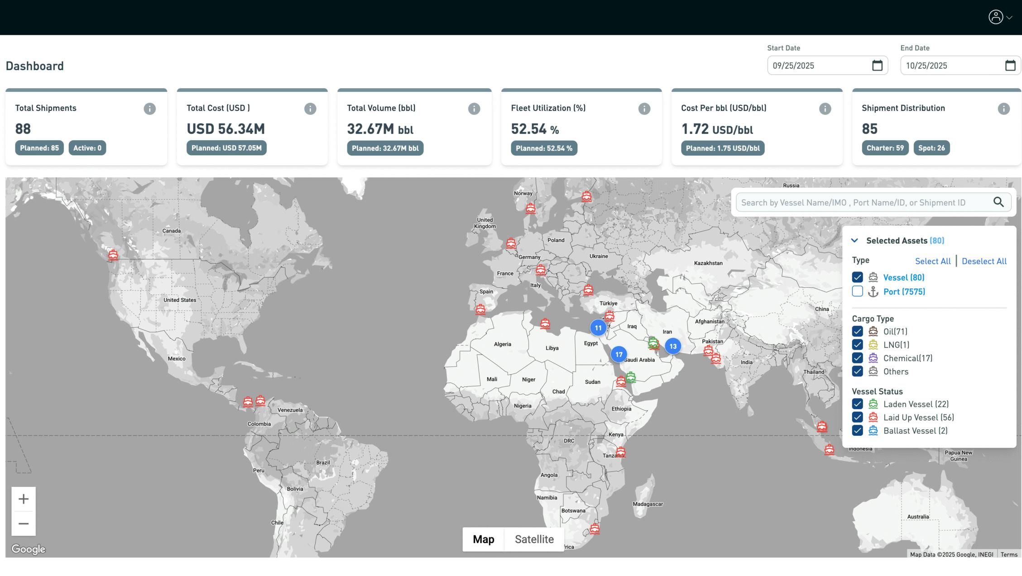The width and height of the screenshot is (1022, 576).
Task: Click the info icon on Fleet Utilization card
Action: [x=644, y=108]
